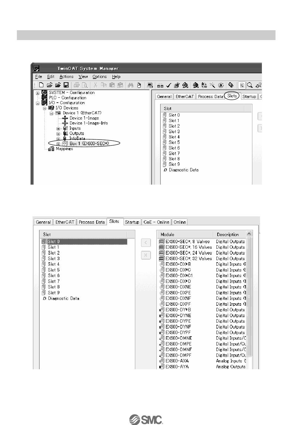Click the Choose Target System computer icon

click(150, 85)
